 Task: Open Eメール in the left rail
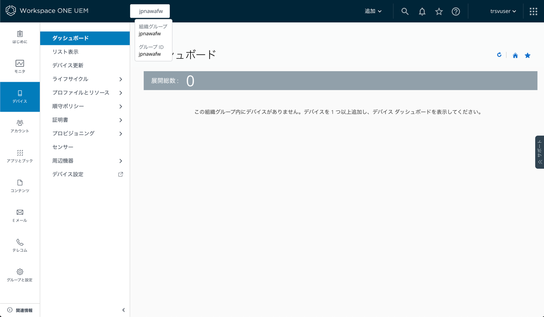click(x=20, y=216)
